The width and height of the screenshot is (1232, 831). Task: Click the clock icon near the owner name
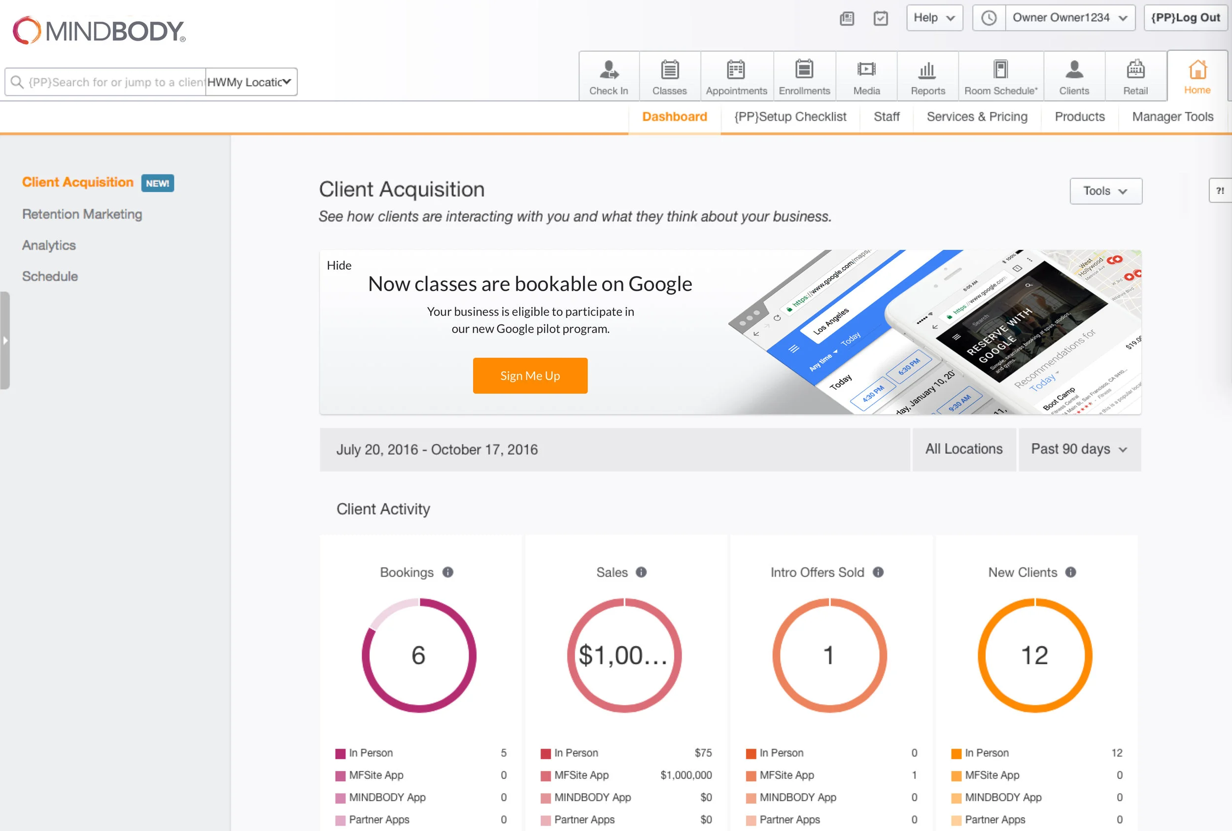pos(989,17)
